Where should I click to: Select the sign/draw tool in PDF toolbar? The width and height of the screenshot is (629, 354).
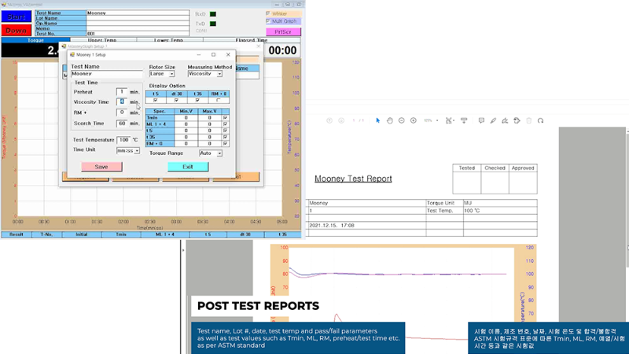505,120
